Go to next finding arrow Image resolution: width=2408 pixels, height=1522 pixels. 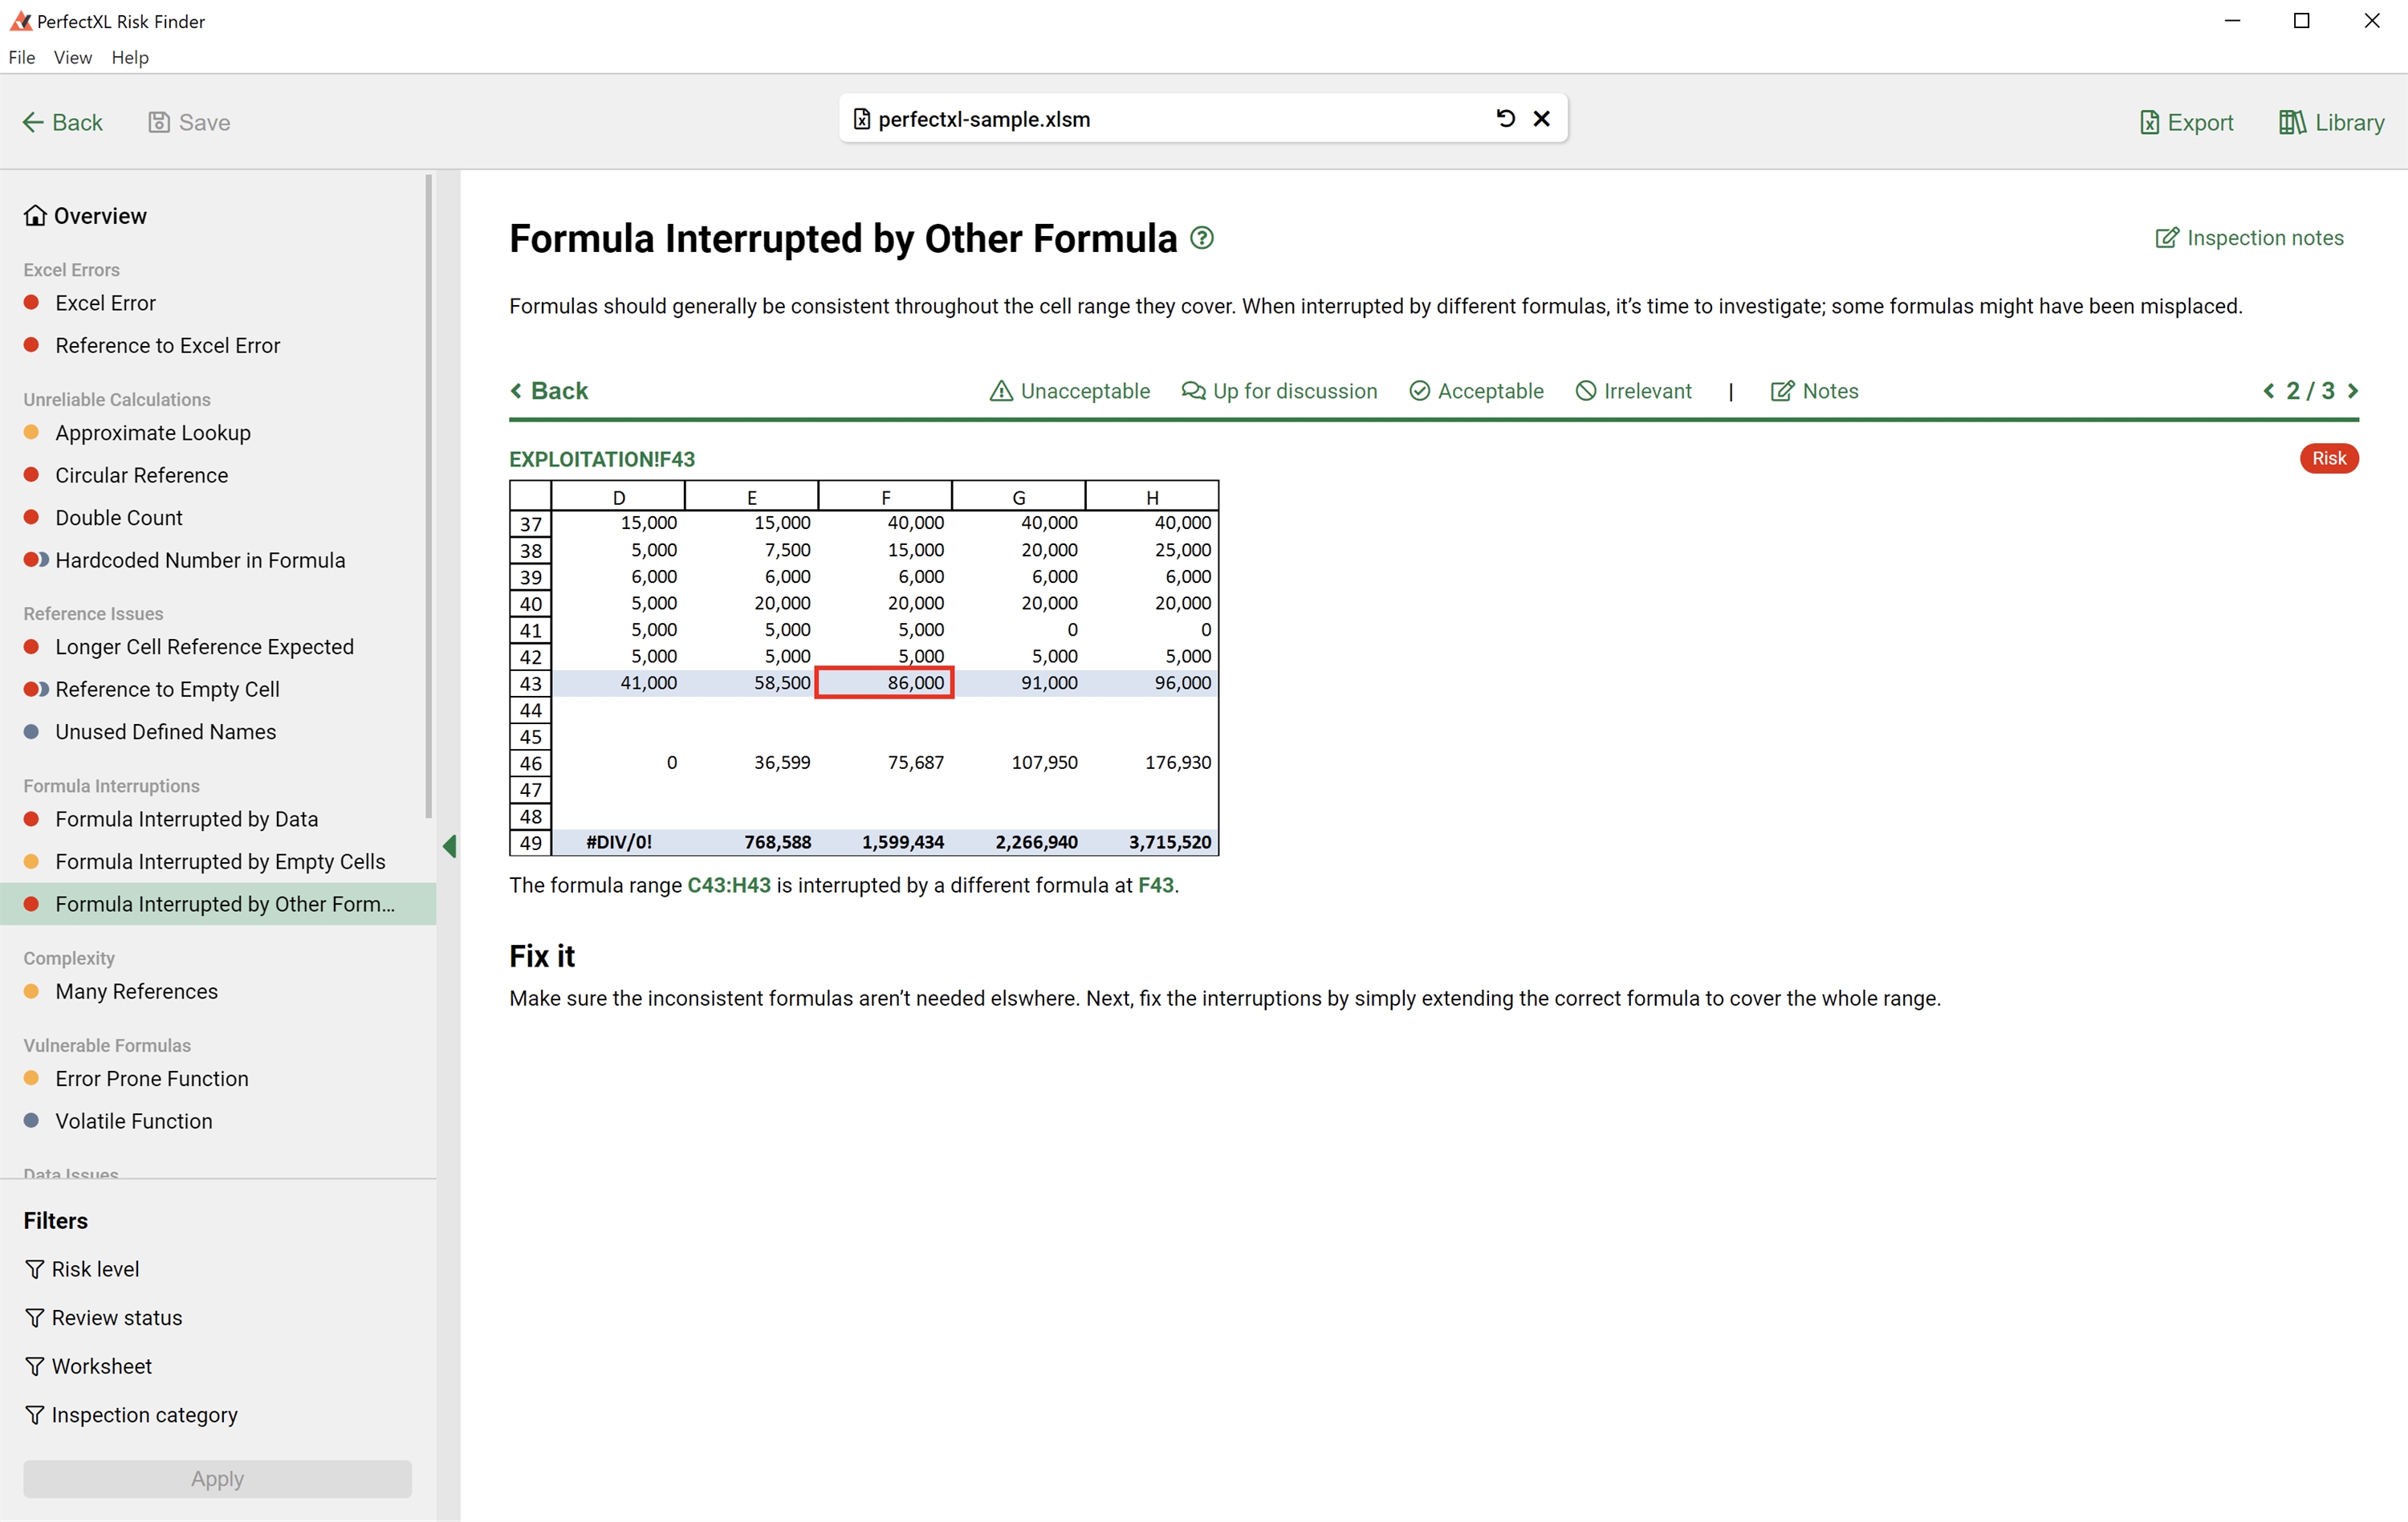click(2353, 391)
